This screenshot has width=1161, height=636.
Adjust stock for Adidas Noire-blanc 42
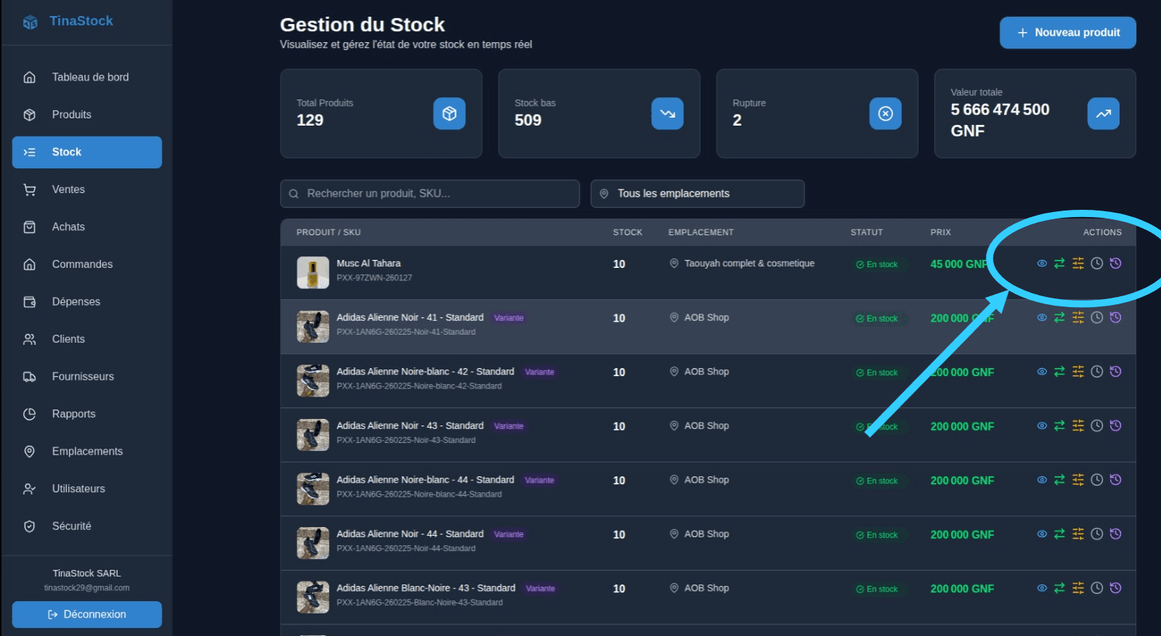[1078, 372]
